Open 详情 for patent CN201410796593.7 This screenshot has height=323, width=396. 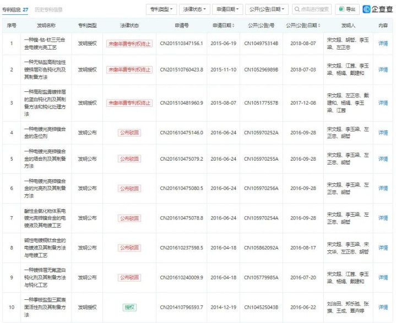pyautogui.click(x=383, y=308)
